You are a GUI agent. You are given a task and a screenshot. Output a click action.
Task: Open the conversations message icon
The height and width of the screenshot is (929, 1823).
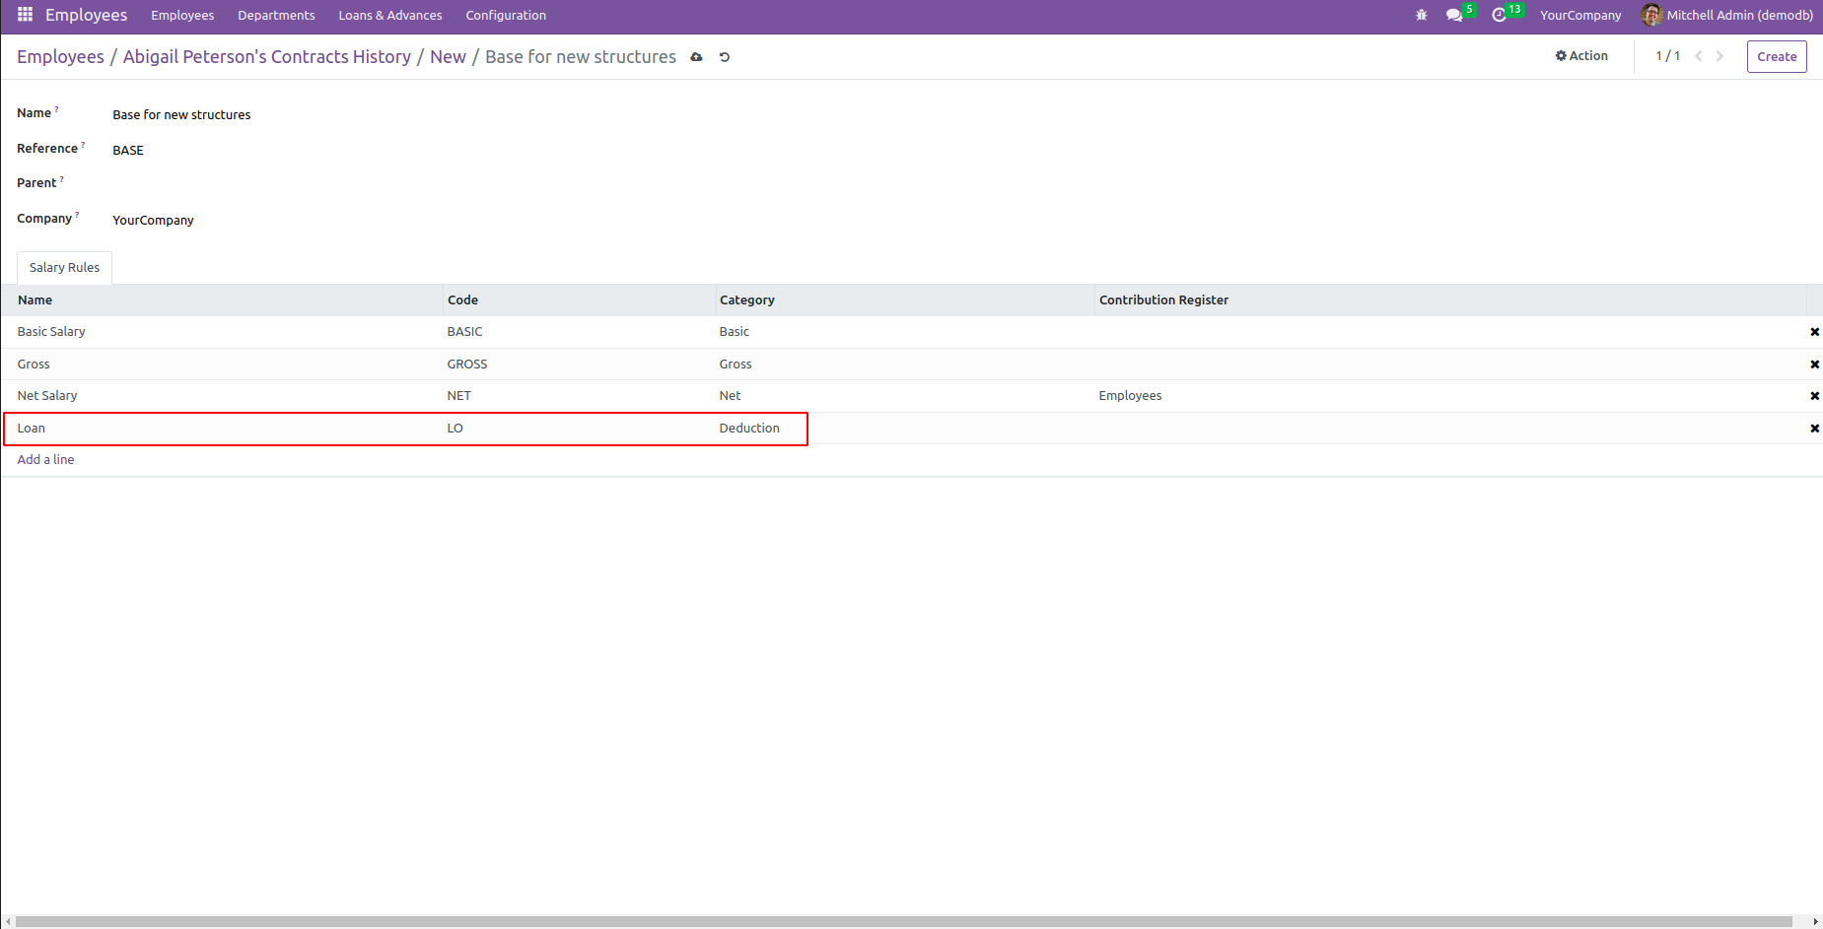pos(1453,15)
